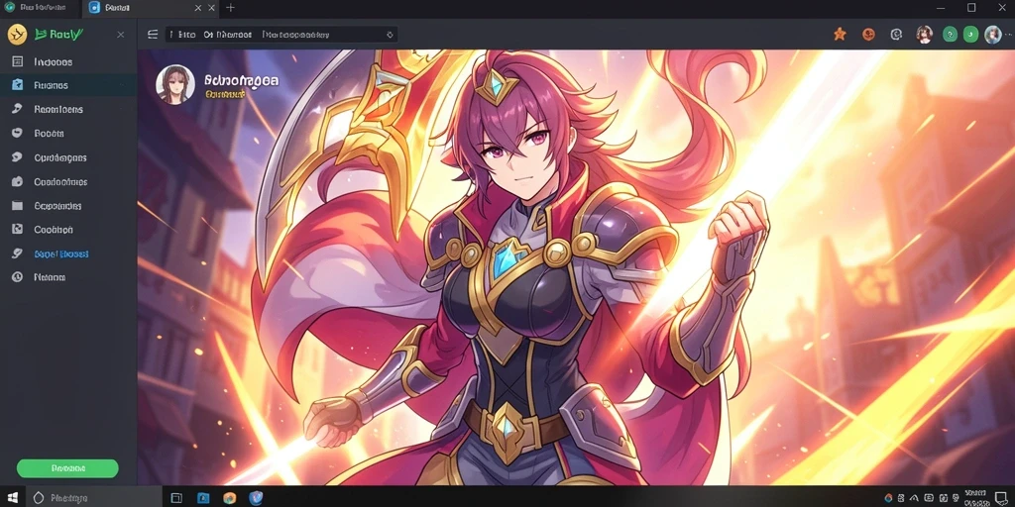Click the small icon at the address bar's right end
Viewport: 1015px width, 507px height.
[x=390, y=35]
